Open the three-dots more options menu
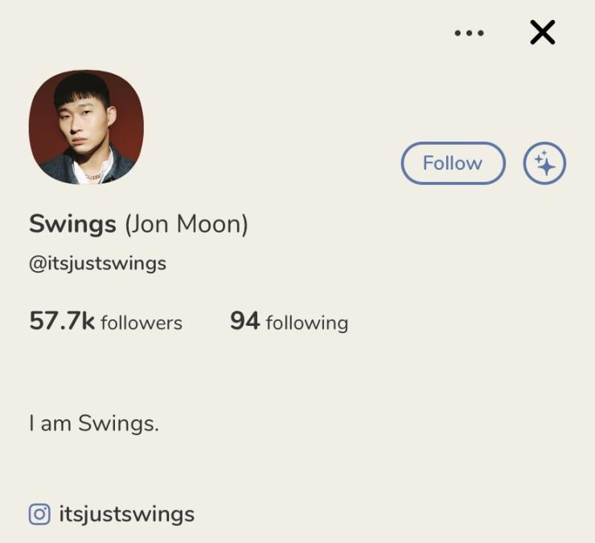Screen dimensions: 595x543 469,33
